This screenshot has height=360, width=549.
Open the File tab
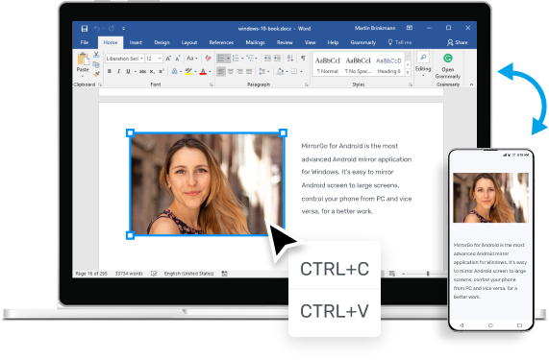coord(85,42)
